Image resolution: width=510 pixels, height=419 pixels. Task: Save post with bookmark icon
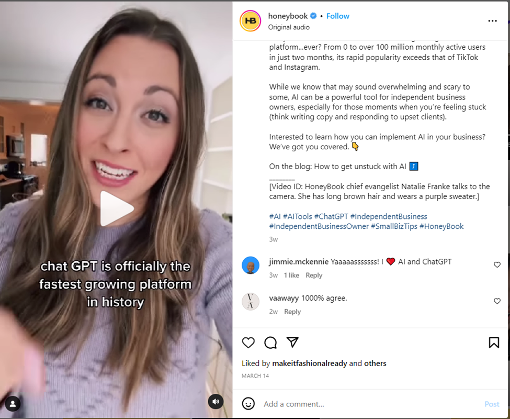[x=494, y=343]
